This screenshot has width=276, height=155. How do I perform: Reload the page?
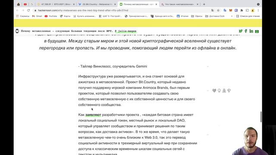(x=28, y=10)
